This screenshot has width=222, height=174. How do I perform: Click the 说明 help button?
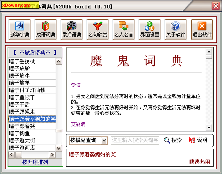(198, 140)
